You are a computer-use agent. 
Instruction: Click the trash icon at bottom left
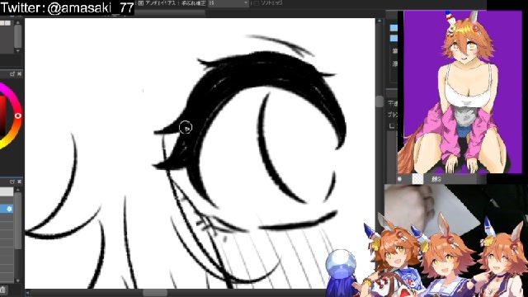(2, 290)
